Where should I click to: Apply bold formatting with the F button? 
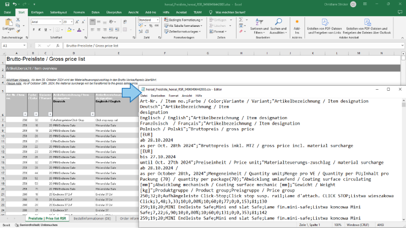[x=33, y=30]
